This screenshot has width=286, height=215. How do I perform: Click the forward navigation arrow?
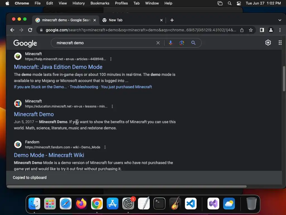(x=21, y=30)
